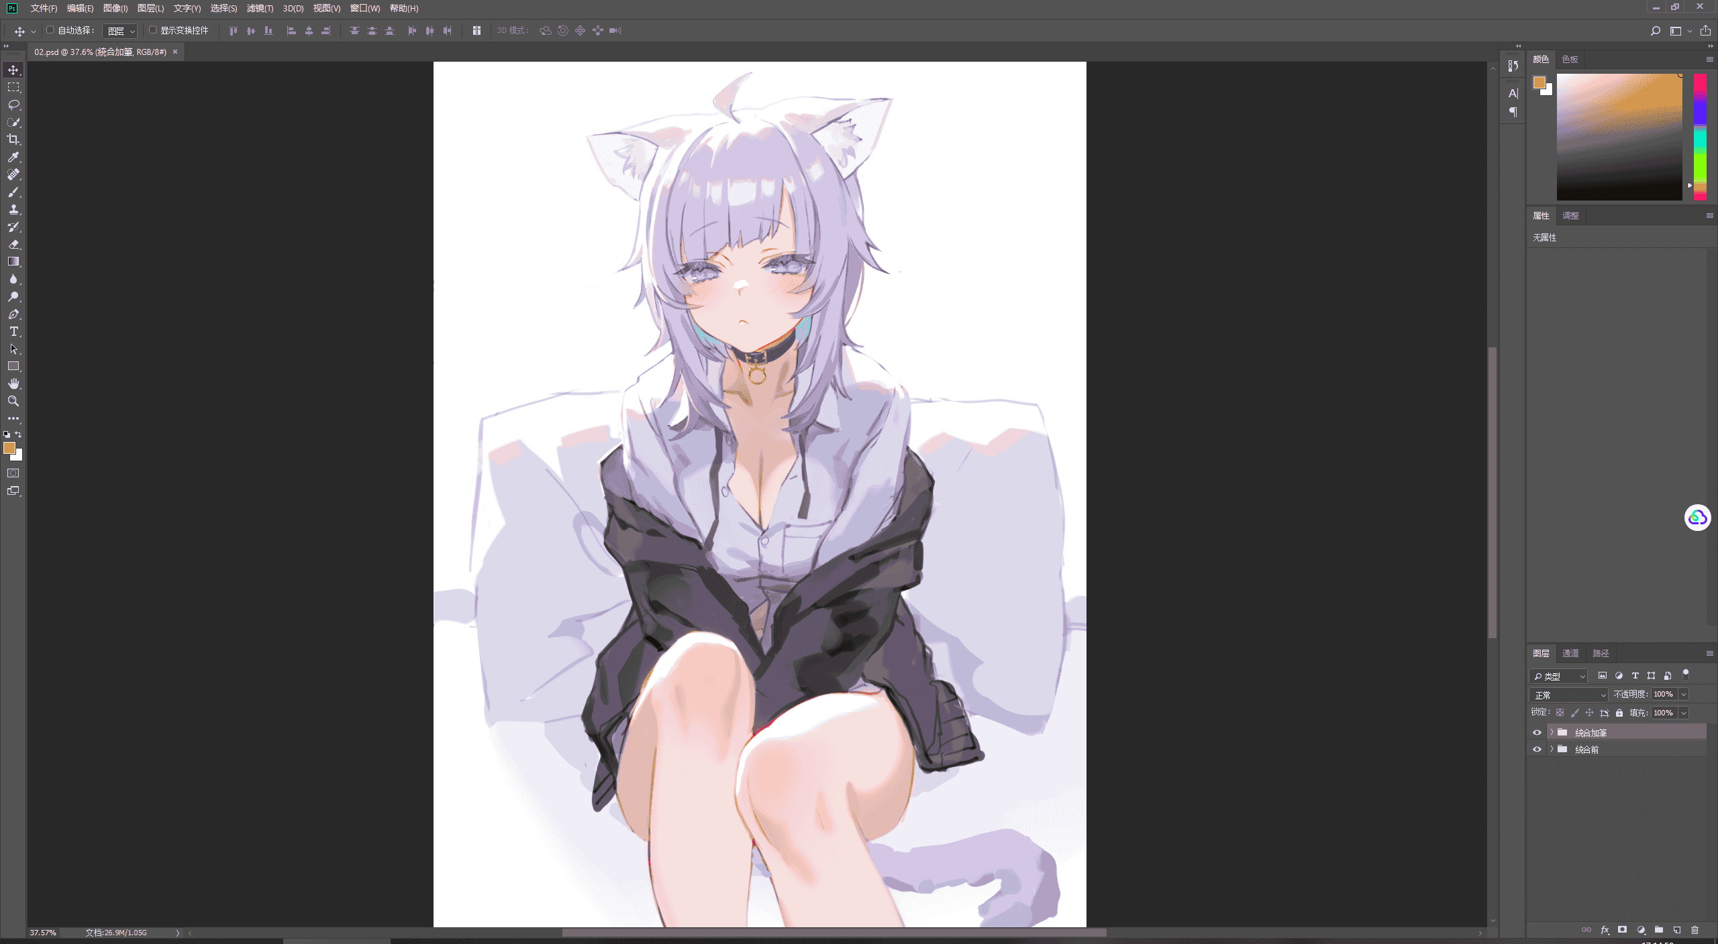Open the 滤镜(T) menu
The image size is (1718, 944).
[260, 8]
